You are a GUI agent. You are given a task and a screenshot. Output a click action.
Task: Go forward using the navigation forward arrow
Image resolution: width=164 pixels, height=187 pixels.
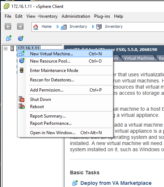tap(20, 26)
